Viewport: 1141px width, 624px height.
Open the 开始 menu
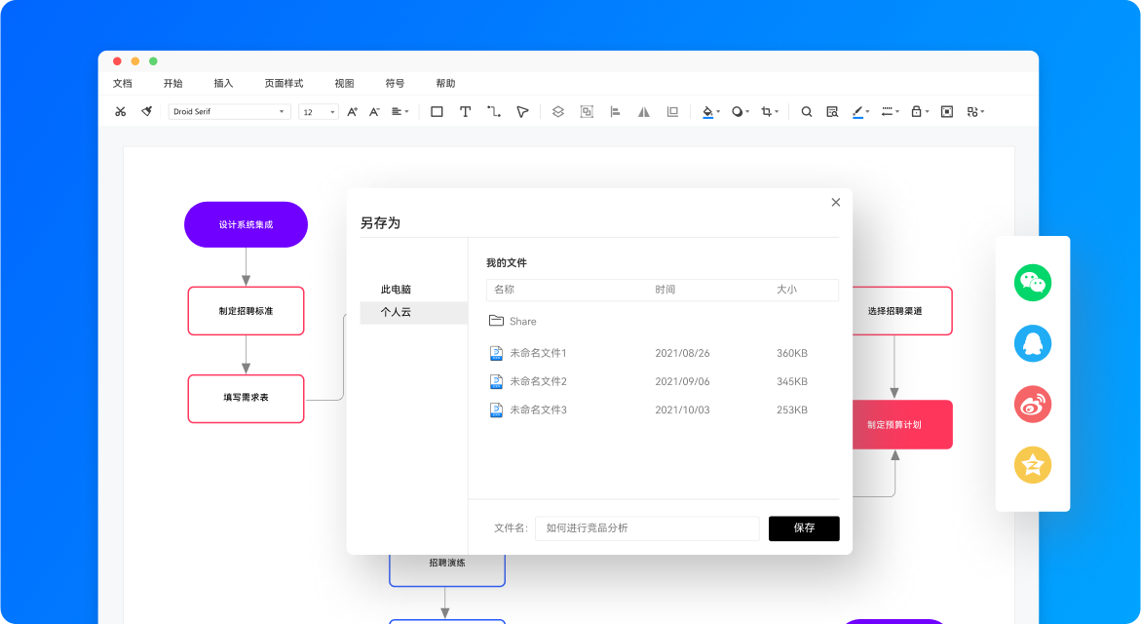(173, 84)
